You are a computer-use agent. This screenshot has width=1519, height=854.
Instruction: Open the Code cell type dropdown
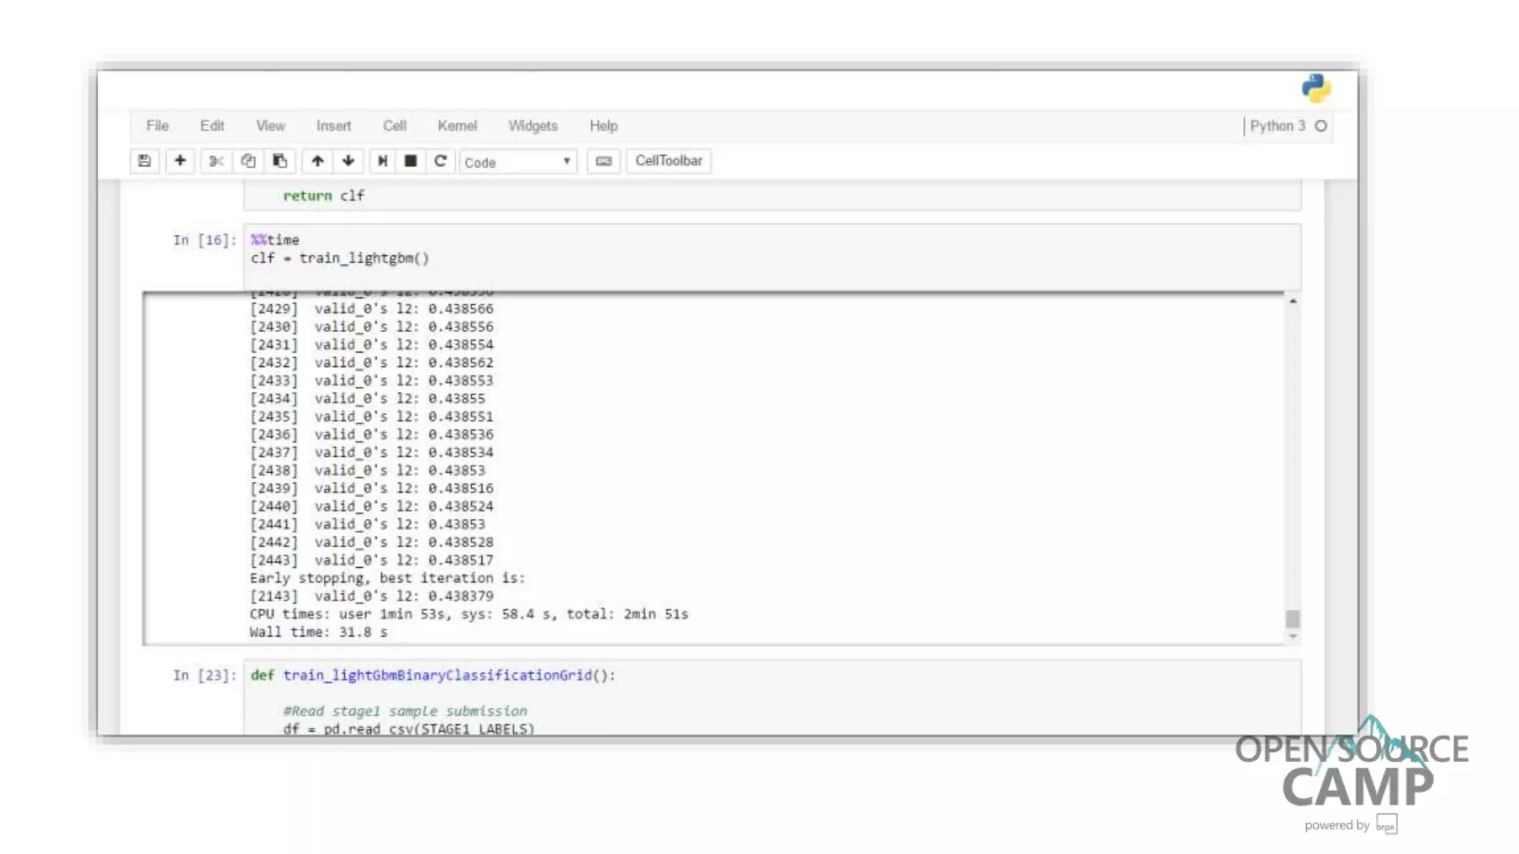(517, 162)
